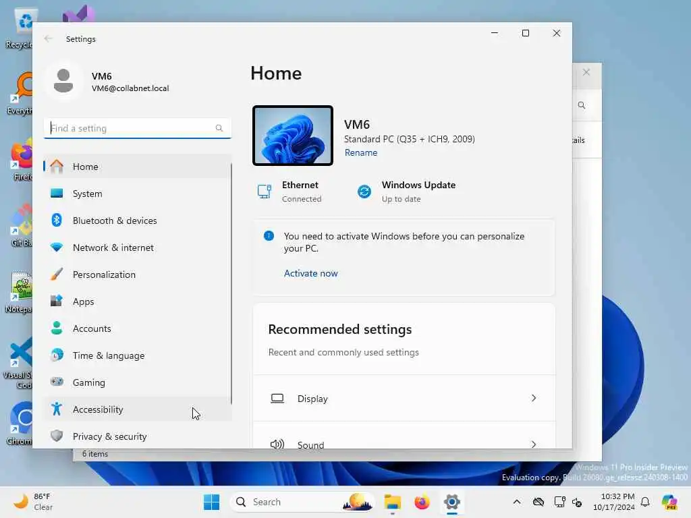Click the Privacy & security shield icon
Viewport: 691px width, 518px height.
coord(57,436)
